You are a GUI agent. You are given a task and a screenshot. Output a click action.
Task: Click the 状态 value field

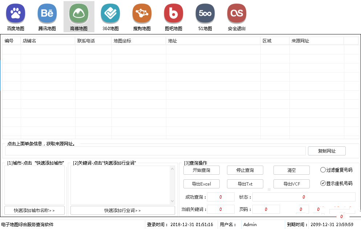[304, 197]
